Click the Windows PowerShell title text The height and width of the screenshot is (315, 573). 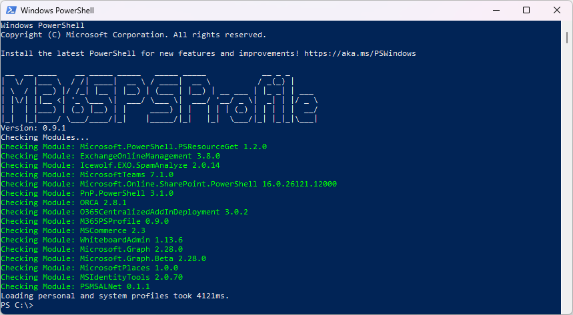point(57,11)
